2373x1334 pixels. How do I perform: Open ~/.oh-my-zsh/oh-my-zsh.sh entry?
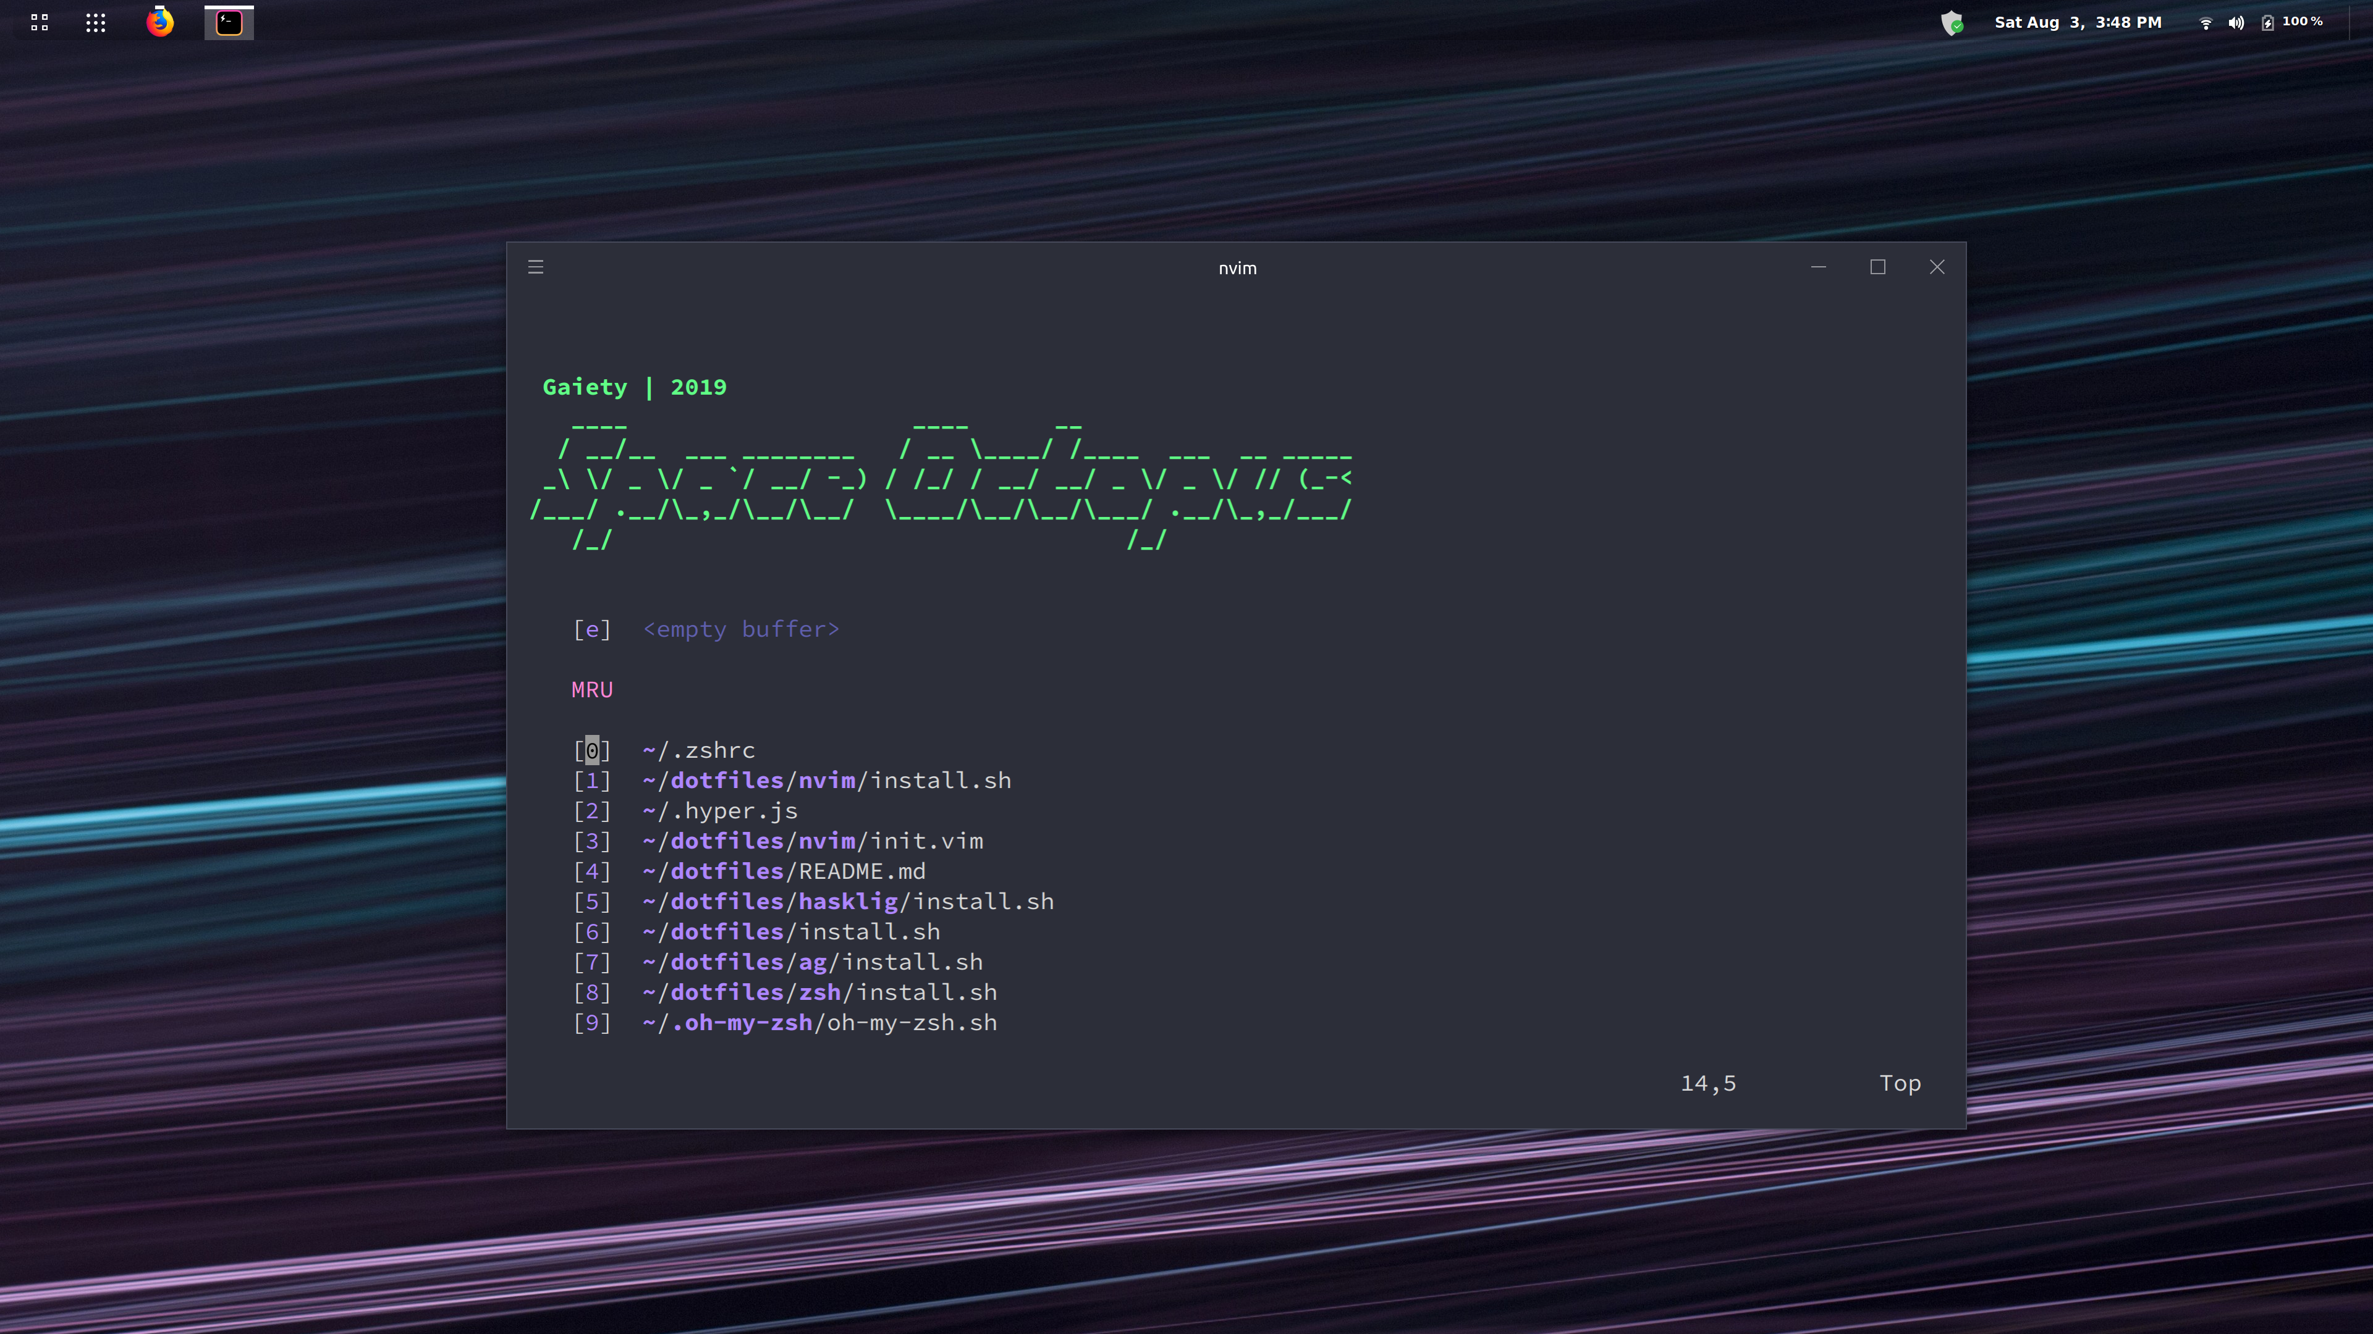(820, 1023)
